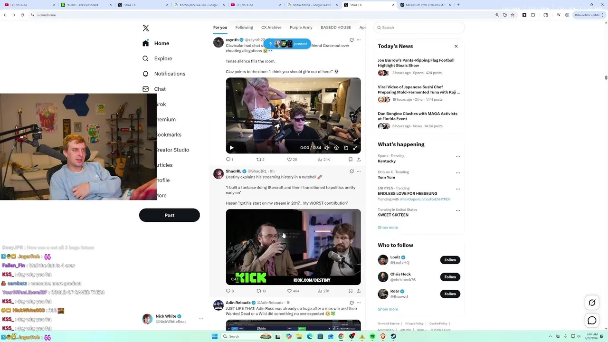Open the Home icon in X sidebar
This screenshot has width=608, height=342.
[145, 43]
